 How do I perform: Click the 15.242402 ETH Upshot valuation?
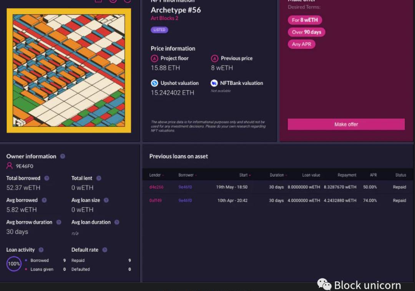click(x=173, y=93)
